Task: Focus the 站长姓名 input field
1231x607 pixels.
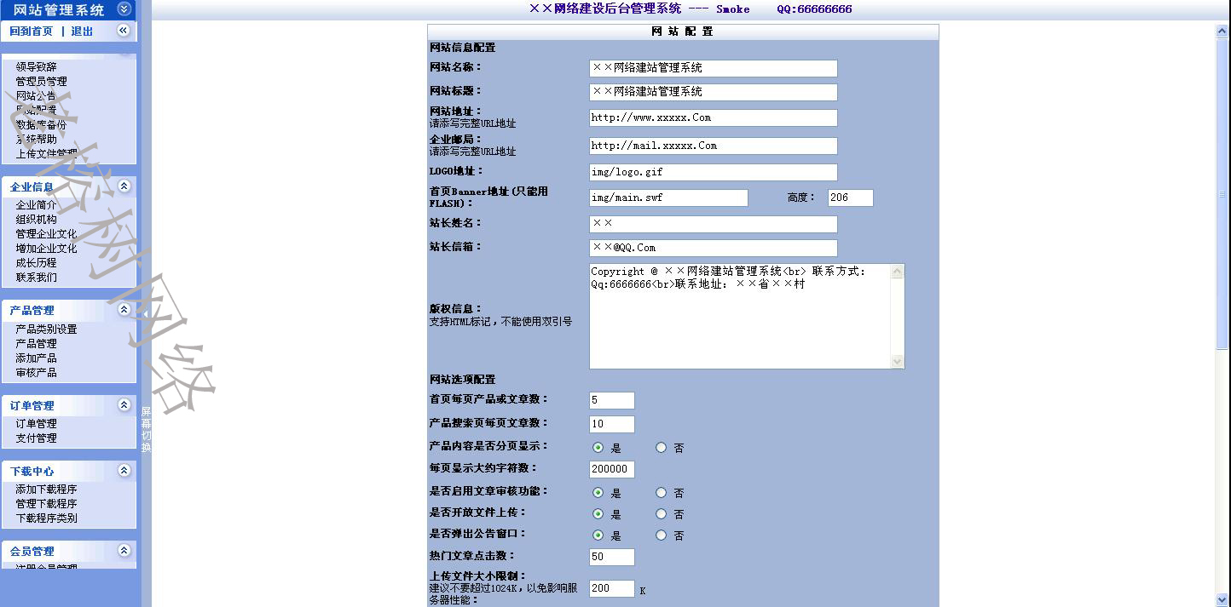Action: pos(713,224)
